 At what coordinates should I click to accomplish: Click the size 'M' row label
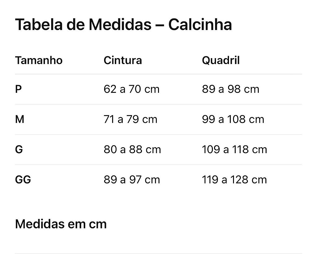click(20, 119)
